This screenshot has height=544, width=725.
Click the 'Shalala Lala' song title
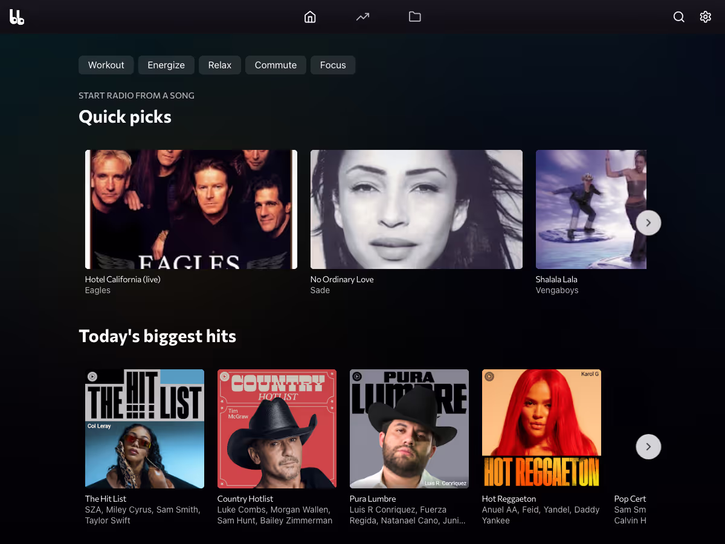[556, 279]
